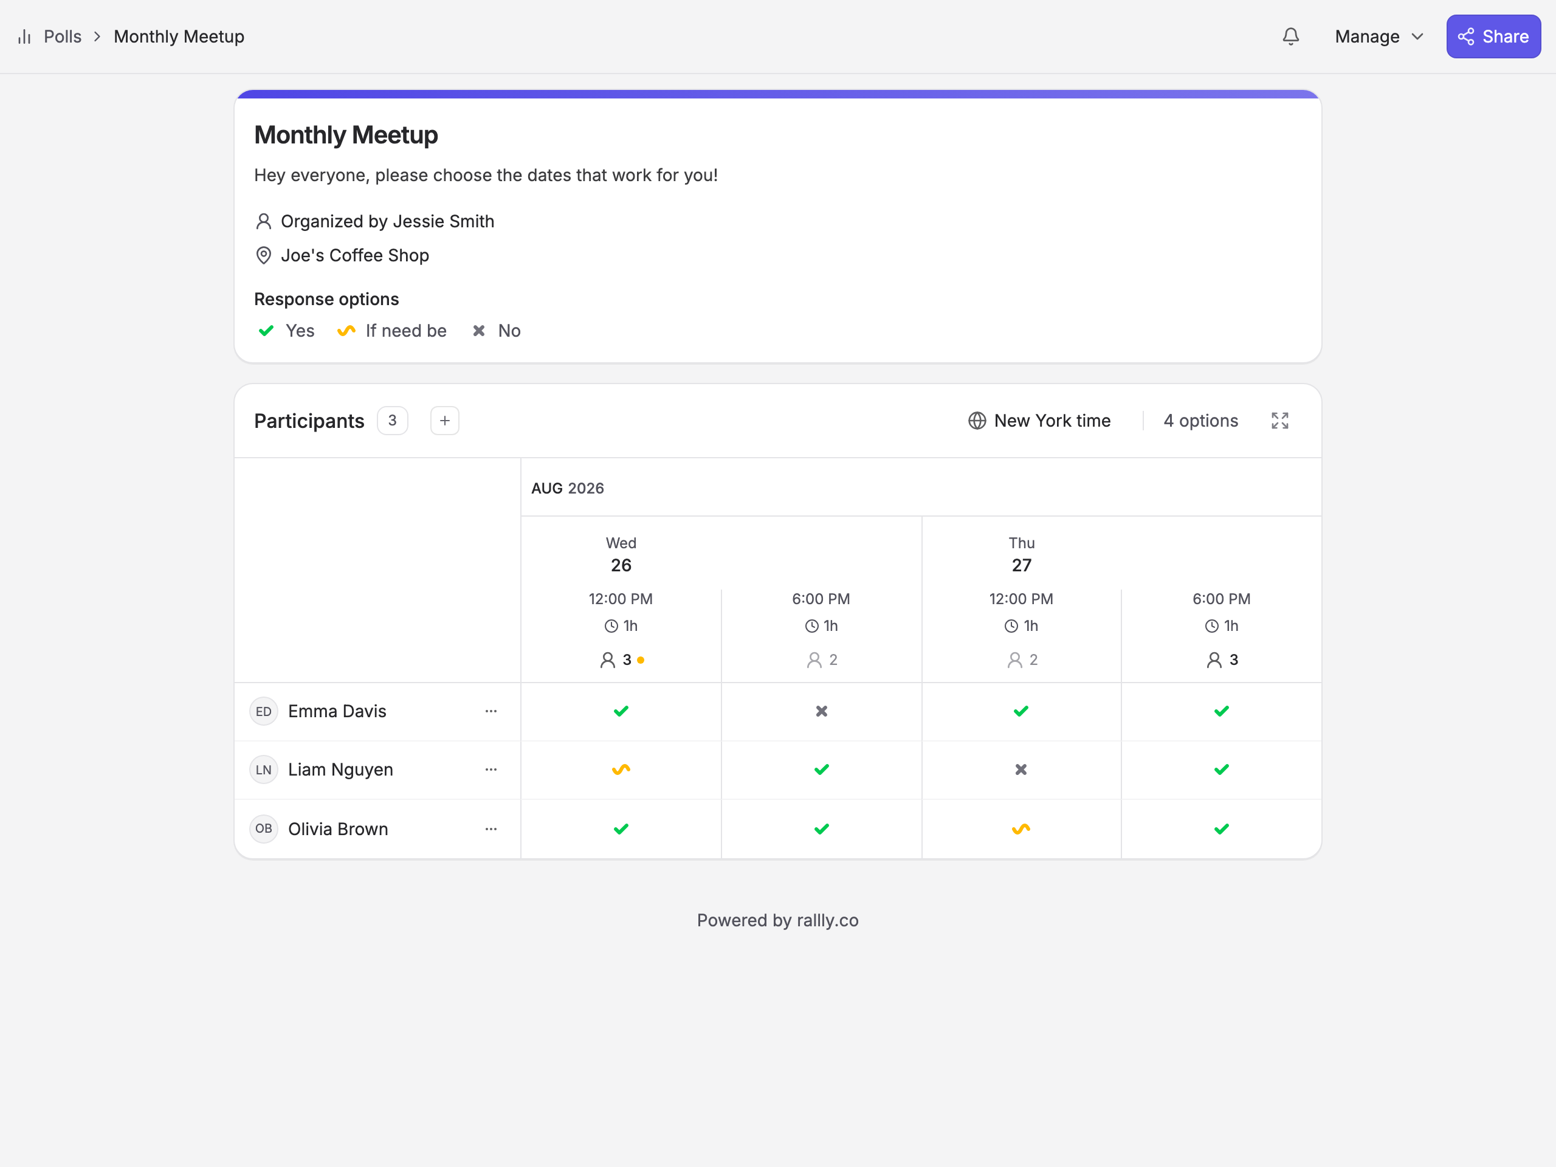Click the participants count badge

[x=393, y=421]
